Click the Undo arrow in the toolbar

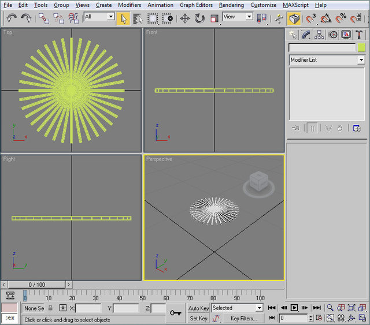(x=12, y=18)
